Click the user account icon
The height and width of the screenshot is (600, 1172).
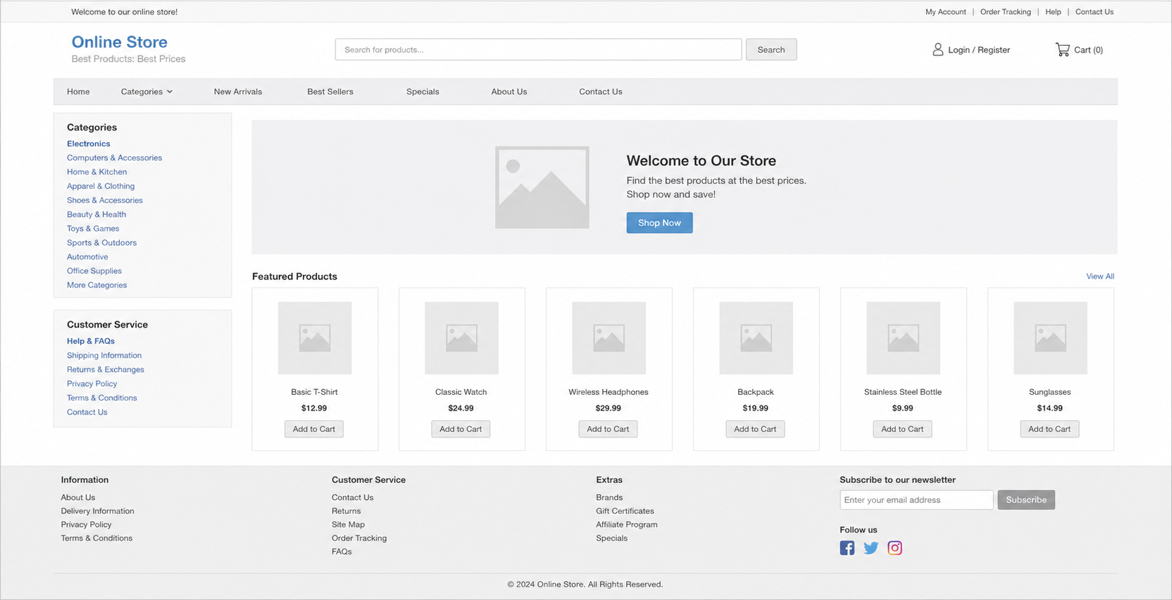click(937, 50)
